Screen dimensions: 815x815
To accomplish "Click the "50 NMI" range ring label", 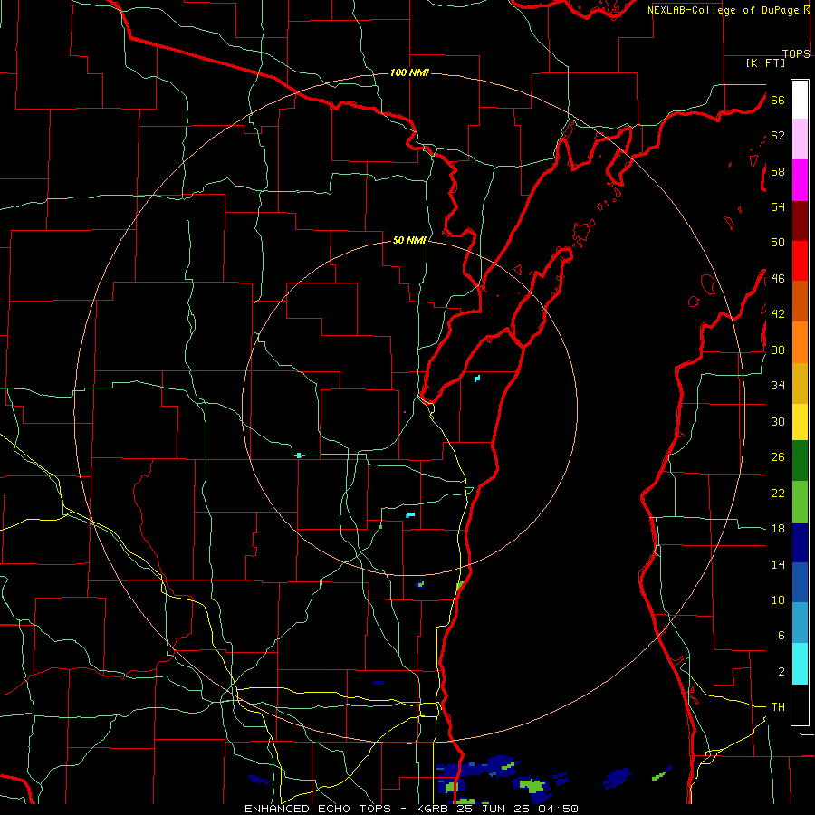I will coord(409,240).
